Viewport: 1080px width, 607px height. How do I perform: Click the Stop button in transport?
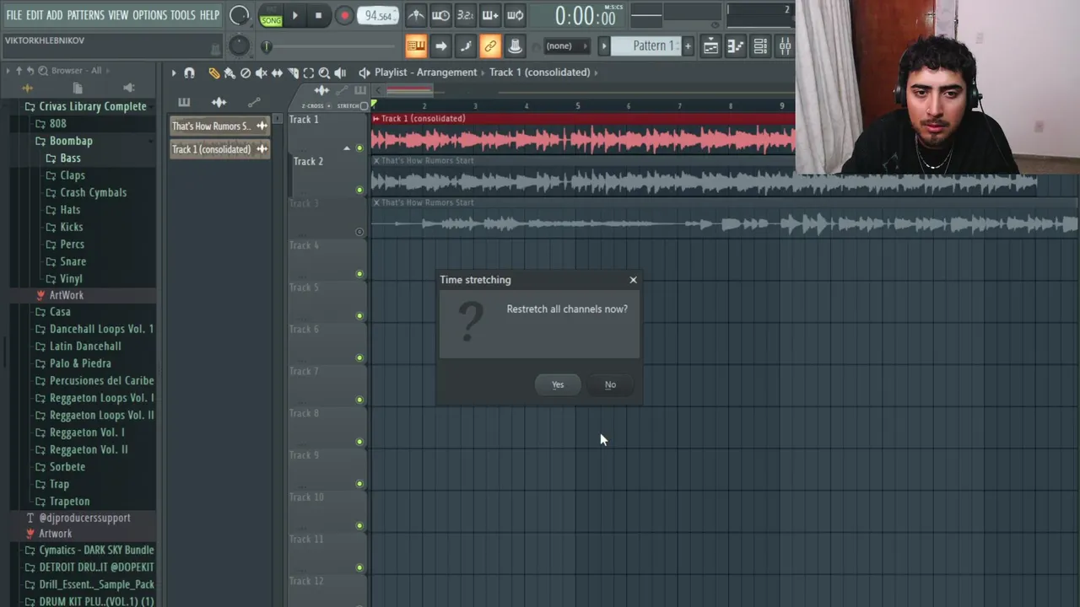pyautogui.click(x=318, y=15)
